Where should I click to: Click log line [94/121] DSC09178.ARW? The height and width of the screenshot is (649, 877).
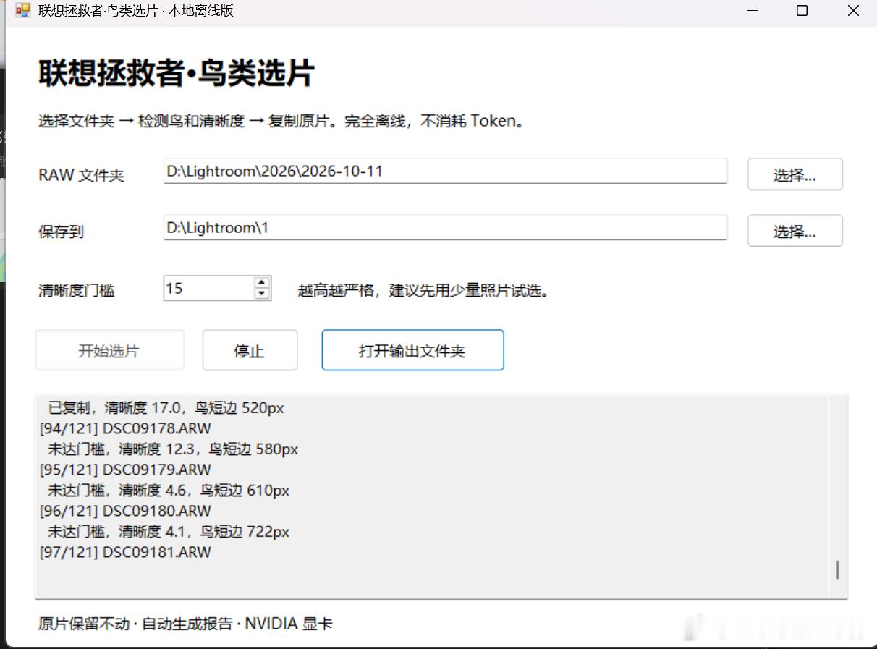coord(125,428)
